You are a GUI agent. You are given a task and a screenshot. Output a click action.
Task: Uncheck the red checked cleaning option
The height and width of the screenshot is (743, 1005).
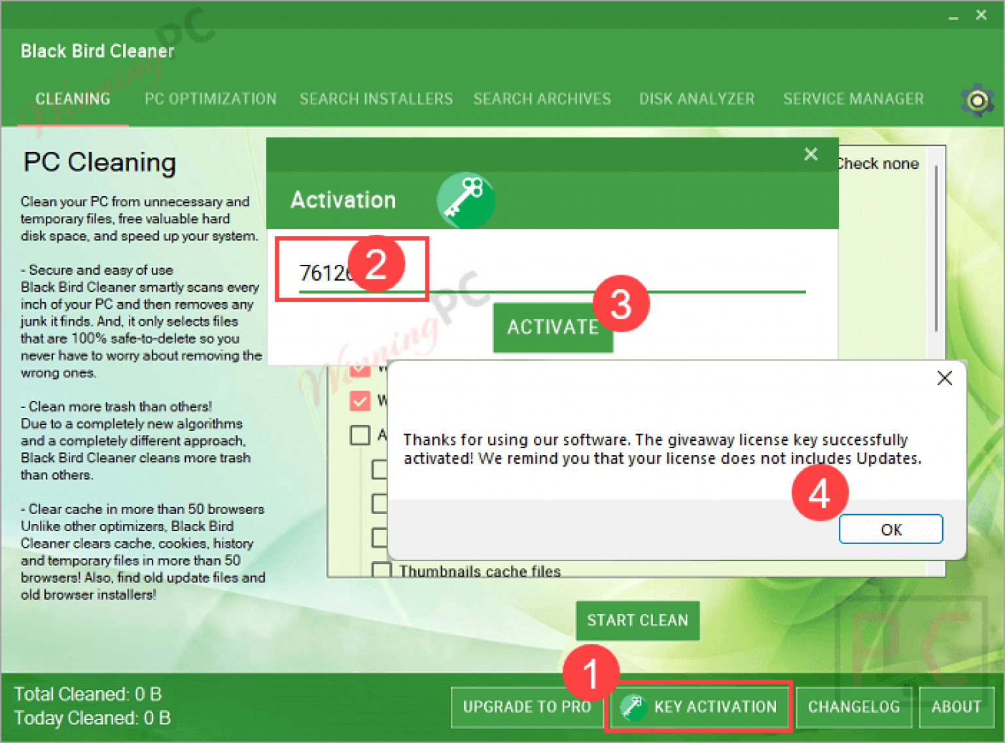click(359, 401)
